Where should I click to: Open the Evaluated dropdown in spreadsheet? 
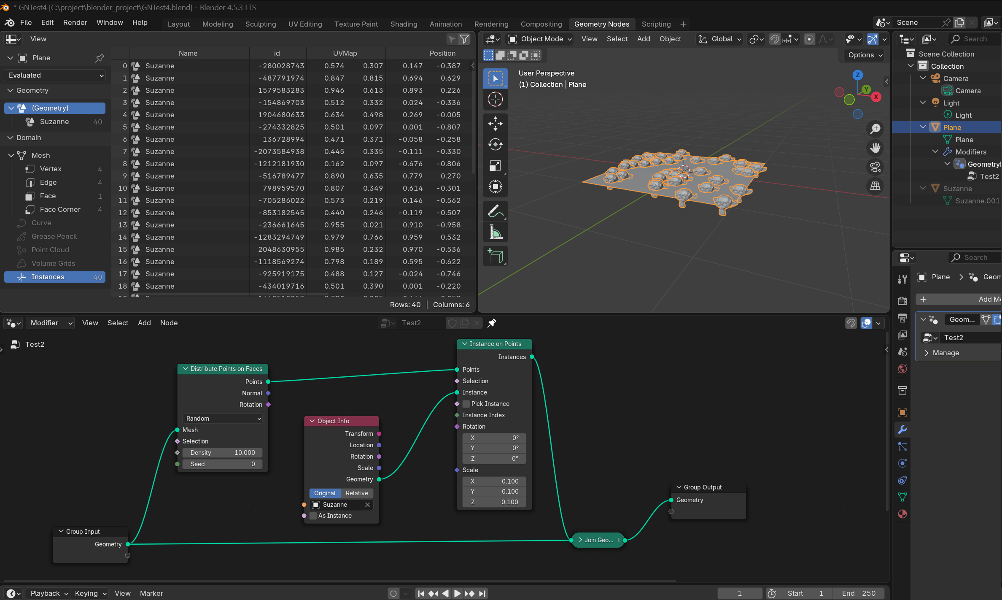55,75
